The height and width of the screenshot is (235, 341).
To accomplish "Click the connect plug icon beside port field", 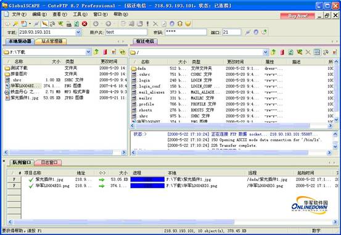I will tap(248, 33).
